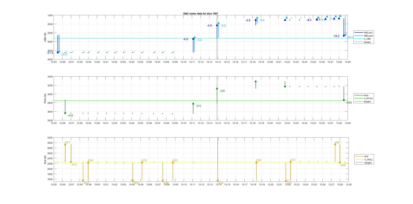Click the '600' roll data label
413x204 pixels.
[x=337, y=142]
